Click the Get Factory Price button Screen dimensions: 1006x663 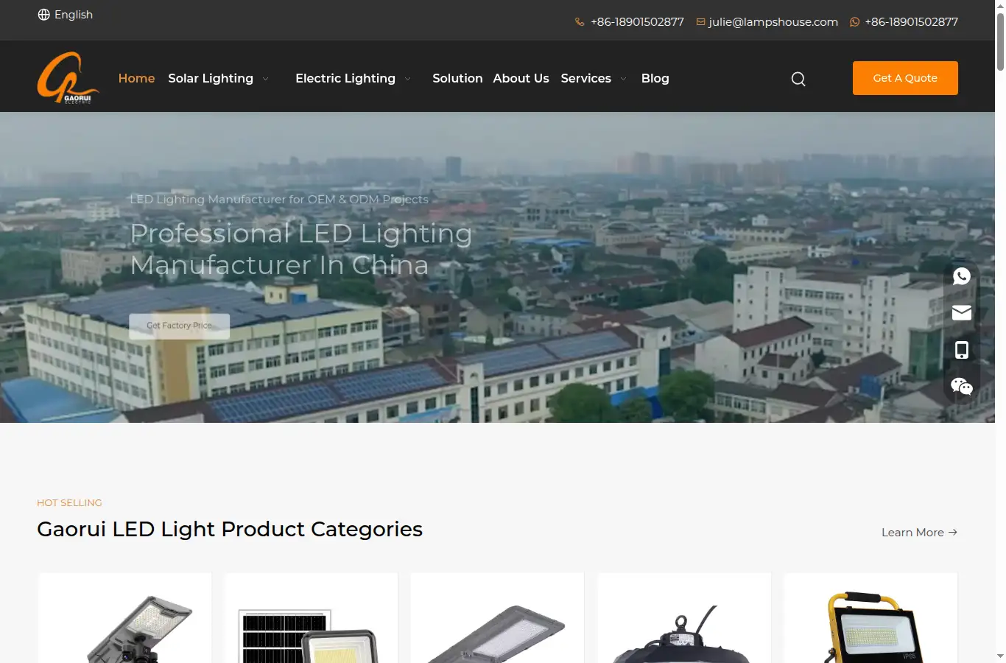(179, 326)
